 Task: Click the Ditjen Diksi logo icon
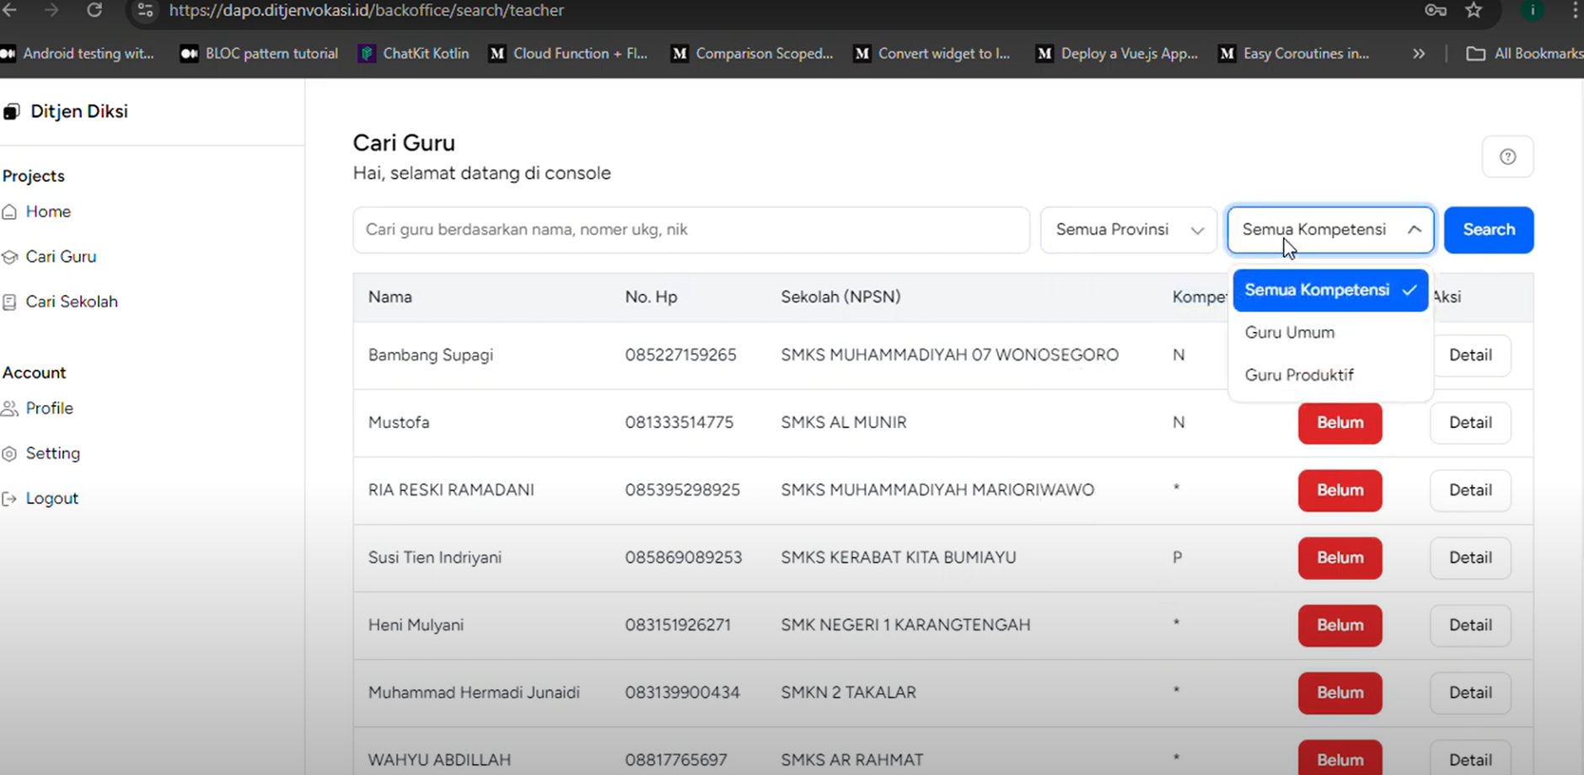(x=11, y=112)
